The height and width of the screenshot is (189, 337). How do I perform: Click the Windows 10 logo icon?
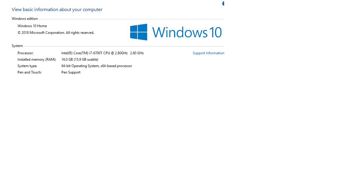(x=139, y=32)
